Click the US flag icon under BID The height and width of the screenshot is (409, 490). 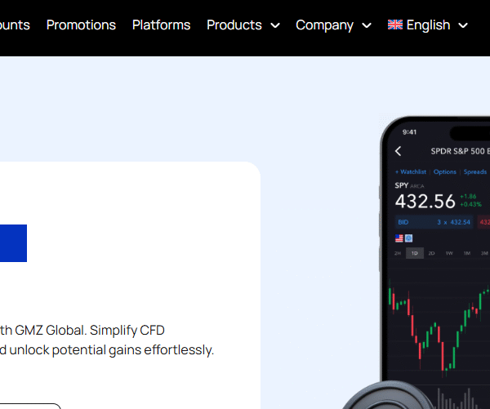tap(399, 238)
